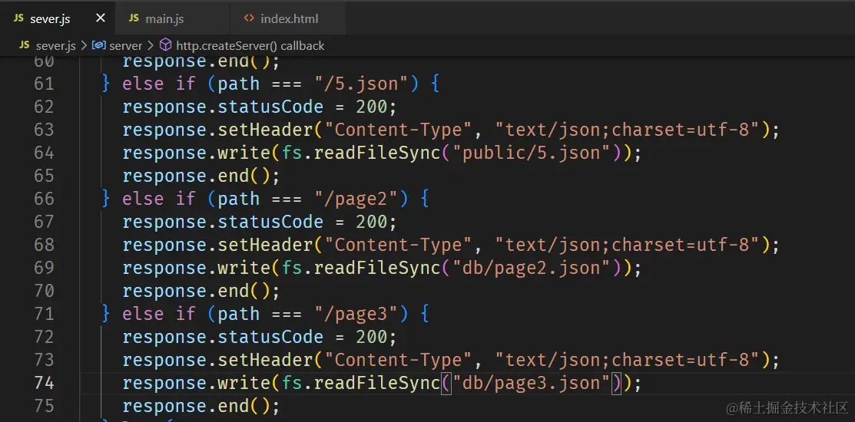Click readFileSync on line 64

click(x=377, y=153)
